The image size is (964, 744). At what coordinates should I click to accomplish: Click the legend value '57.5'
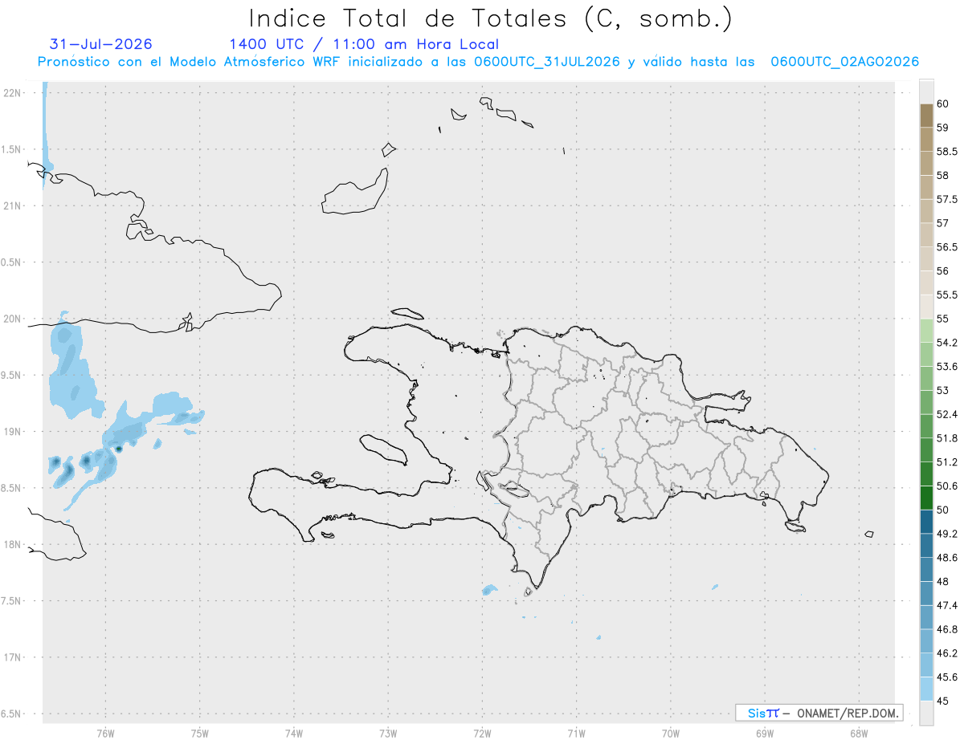947,200
